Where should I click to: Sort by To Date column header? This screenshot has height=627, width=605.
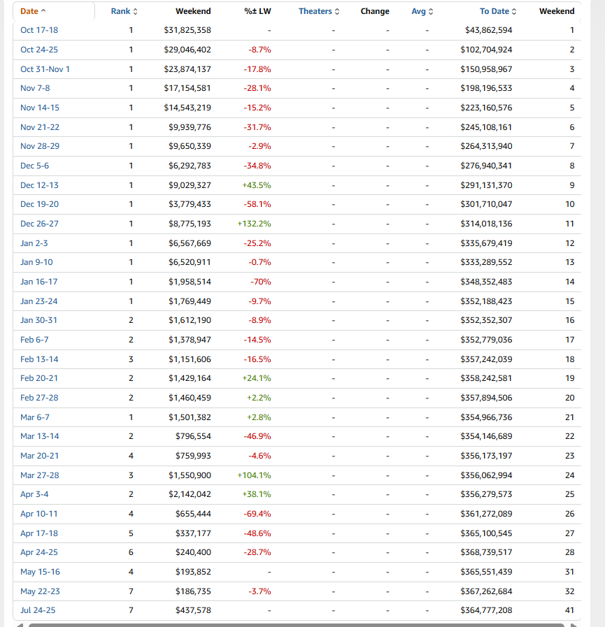[494, 11]
